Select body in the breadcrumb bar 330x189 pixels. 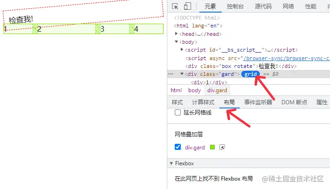194,90
